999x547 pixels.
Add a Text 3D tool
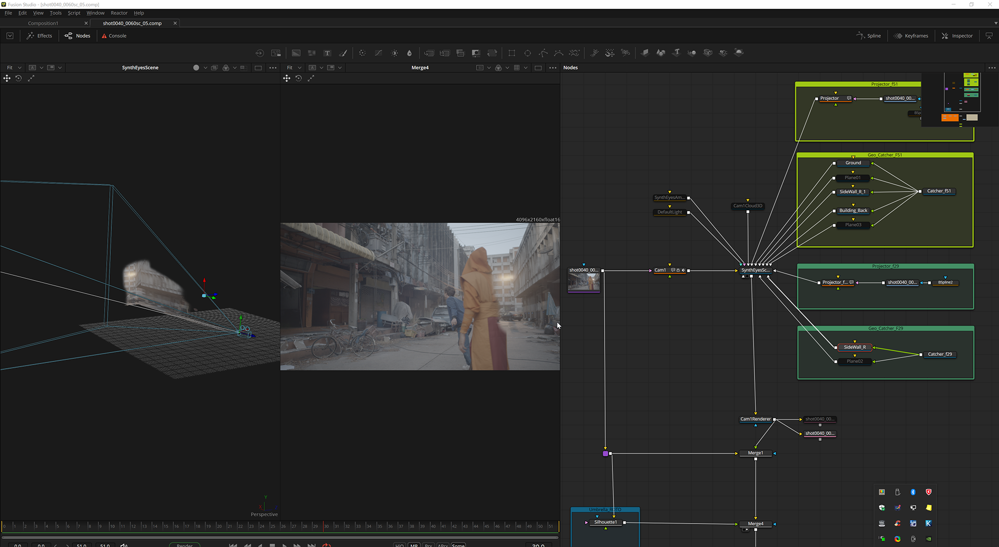[x=676, y=53]
